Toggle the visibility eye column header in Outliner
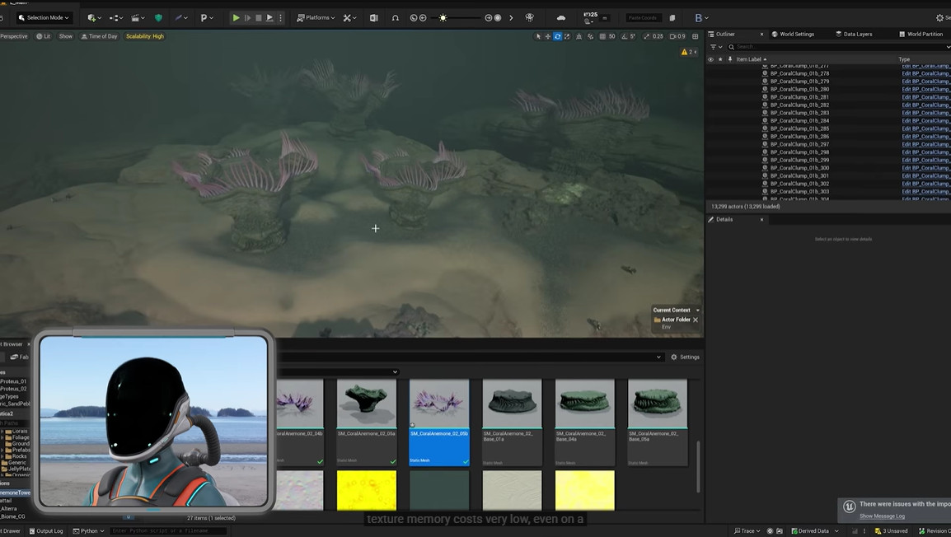951x537 pixels. tap(710, 59)
